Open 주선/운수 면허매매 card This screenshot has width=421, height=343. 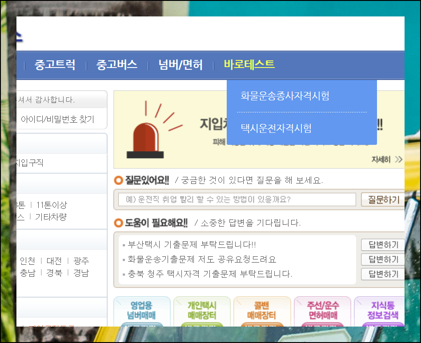coord(322,311)
